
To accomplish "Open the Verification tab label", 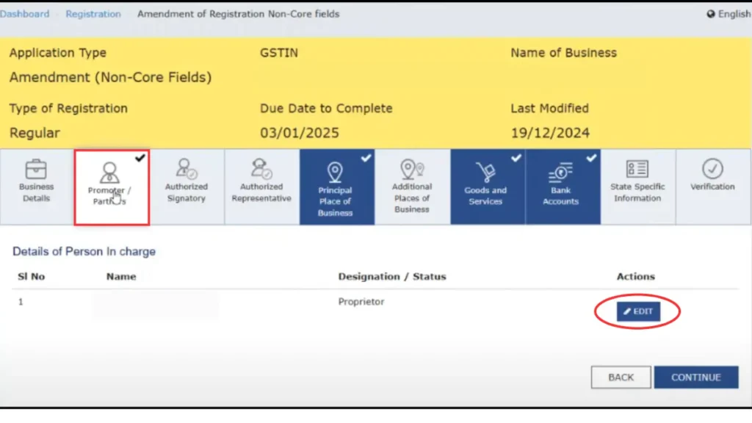I will point(712,187).
